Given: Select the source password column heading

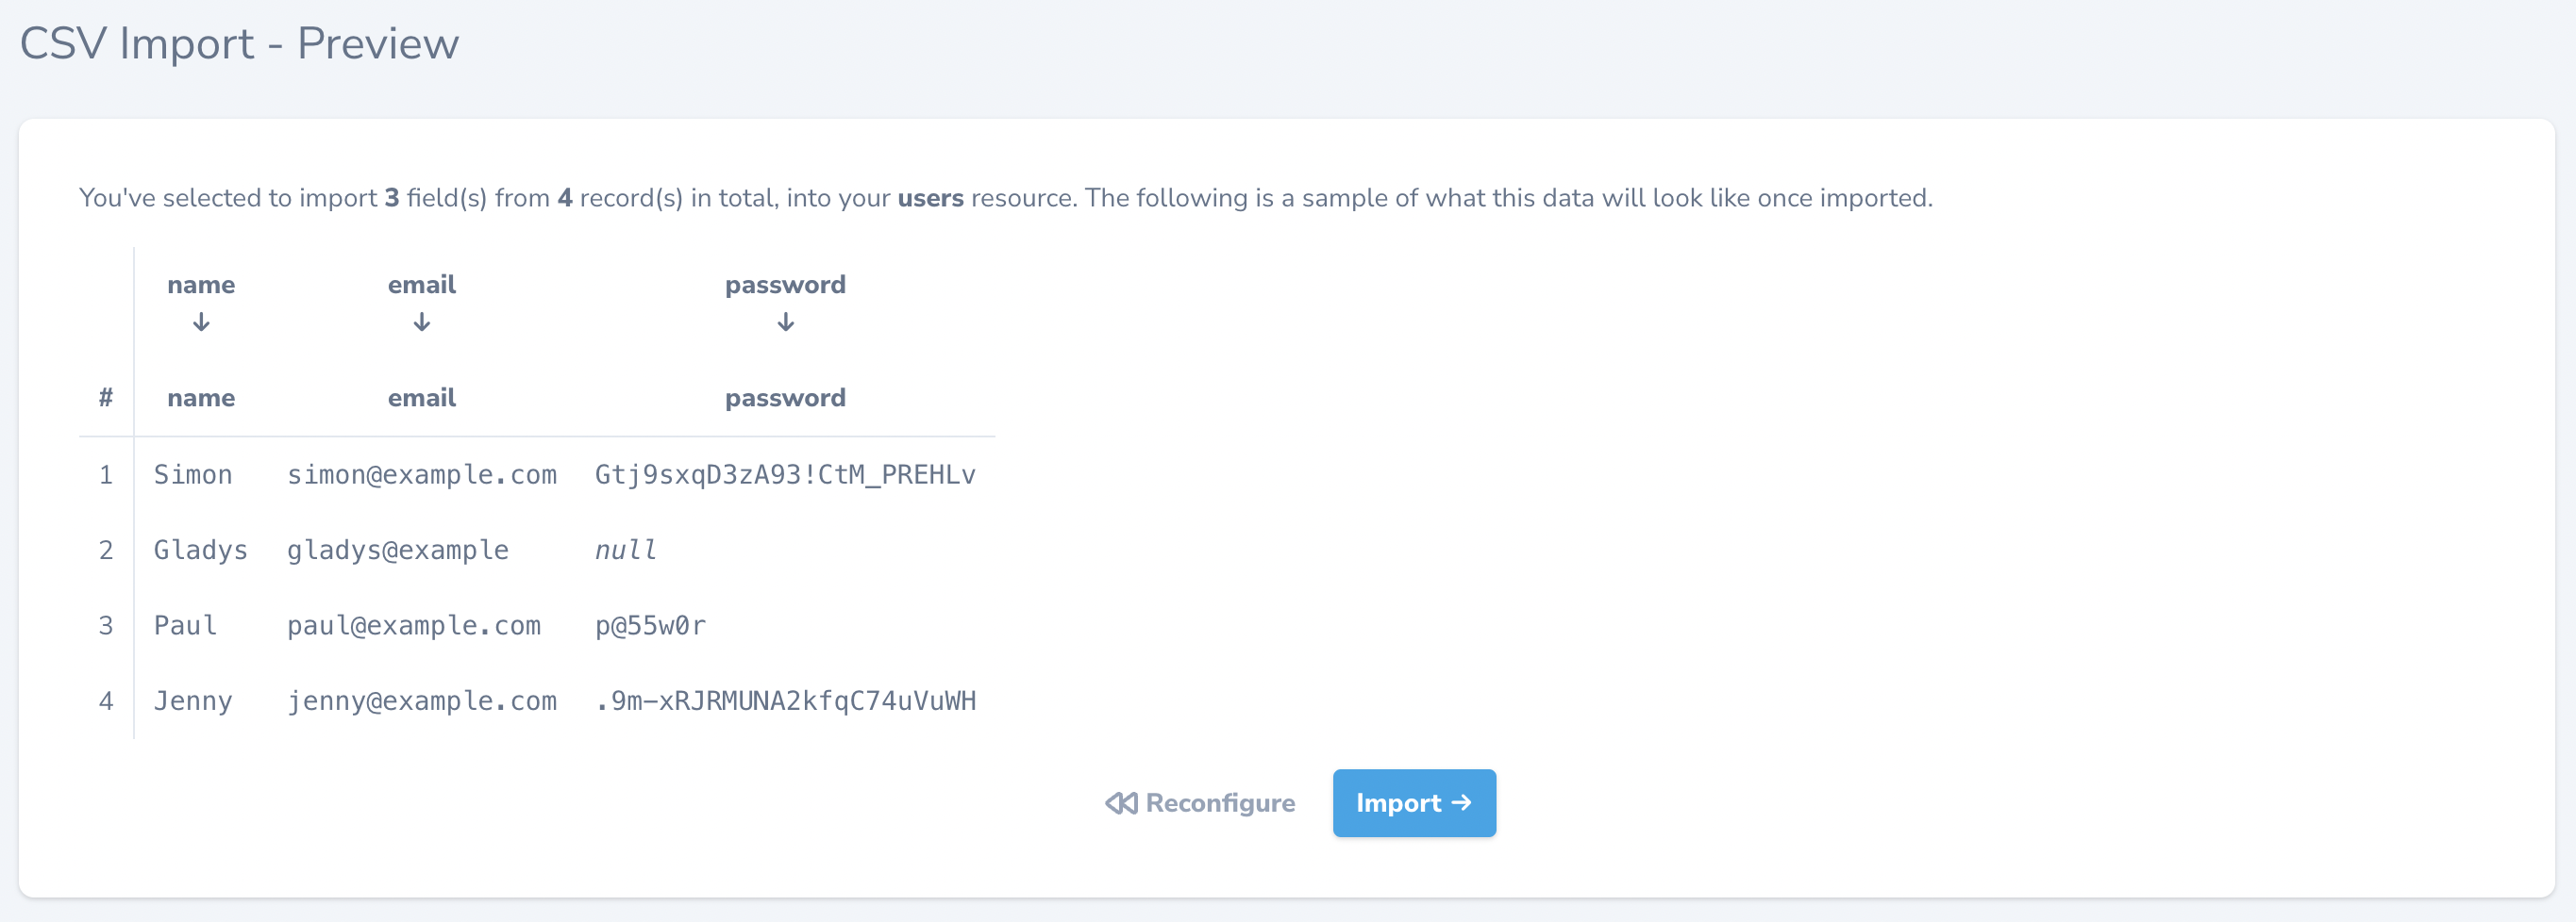Looking at the screenshot, I should [786, 285].
